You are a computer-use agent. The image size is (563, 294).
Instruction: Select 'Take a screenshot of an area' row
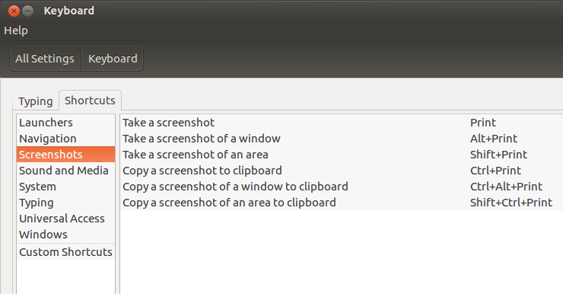click(342, 155)
